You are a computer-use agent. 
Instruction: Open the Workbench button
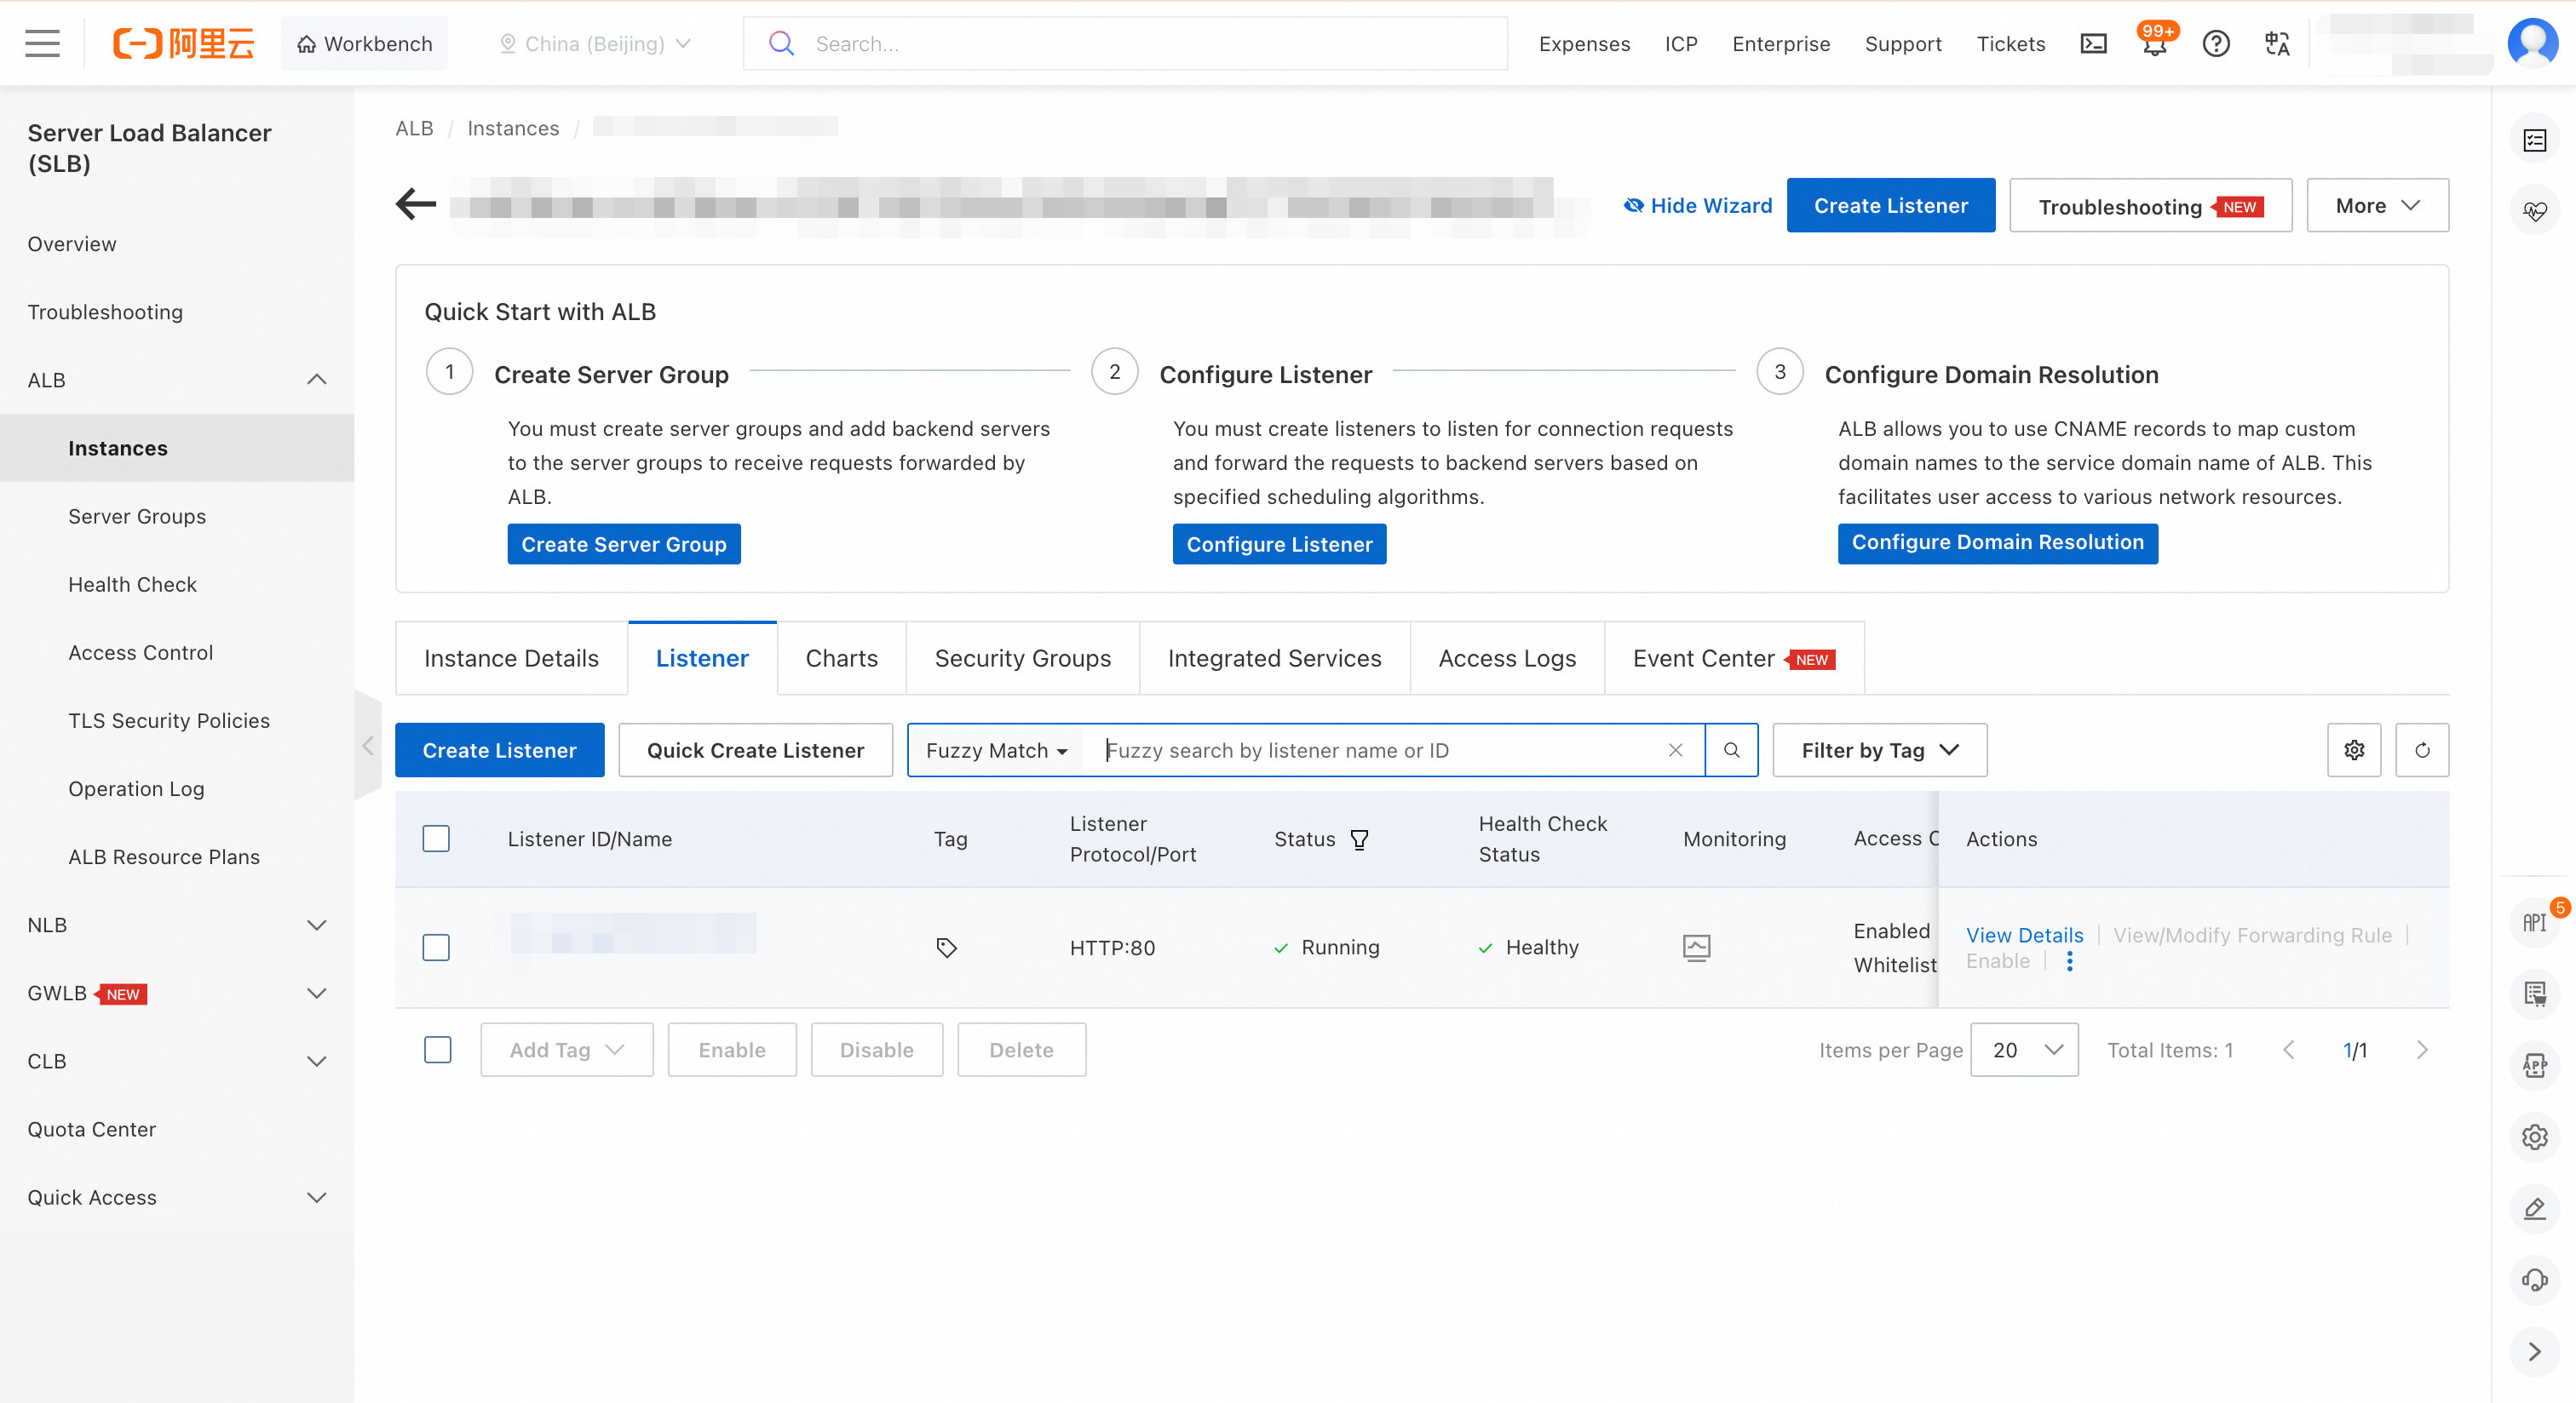click(x=364, y=43)
